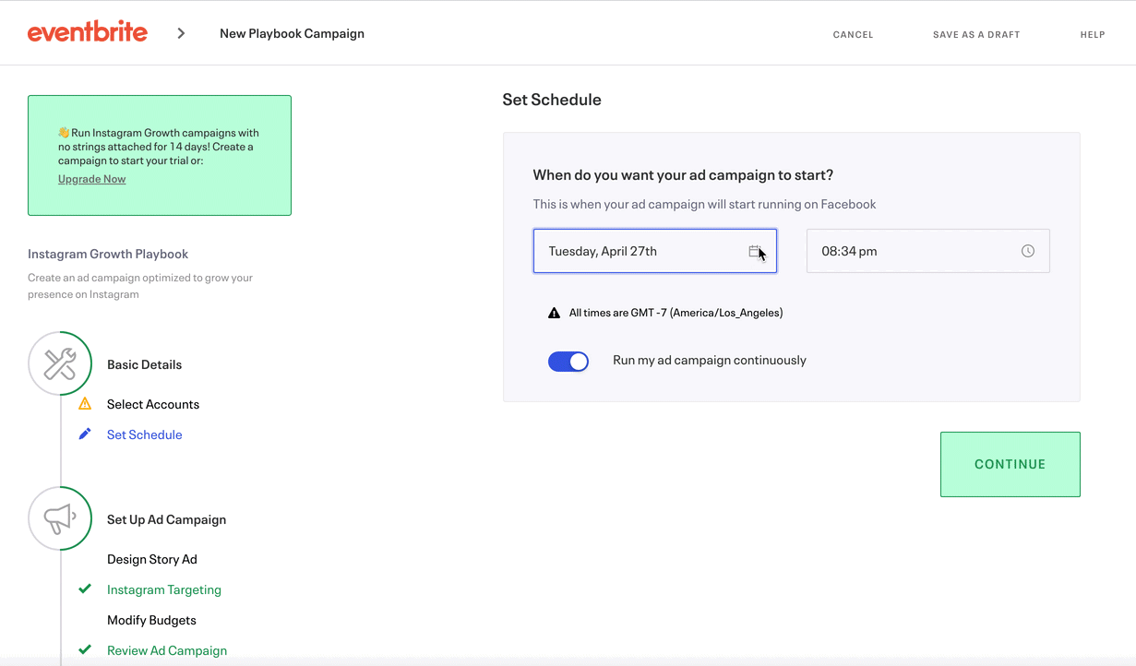
Task: Click the Eventbrite logo
Action: (88, 33)
